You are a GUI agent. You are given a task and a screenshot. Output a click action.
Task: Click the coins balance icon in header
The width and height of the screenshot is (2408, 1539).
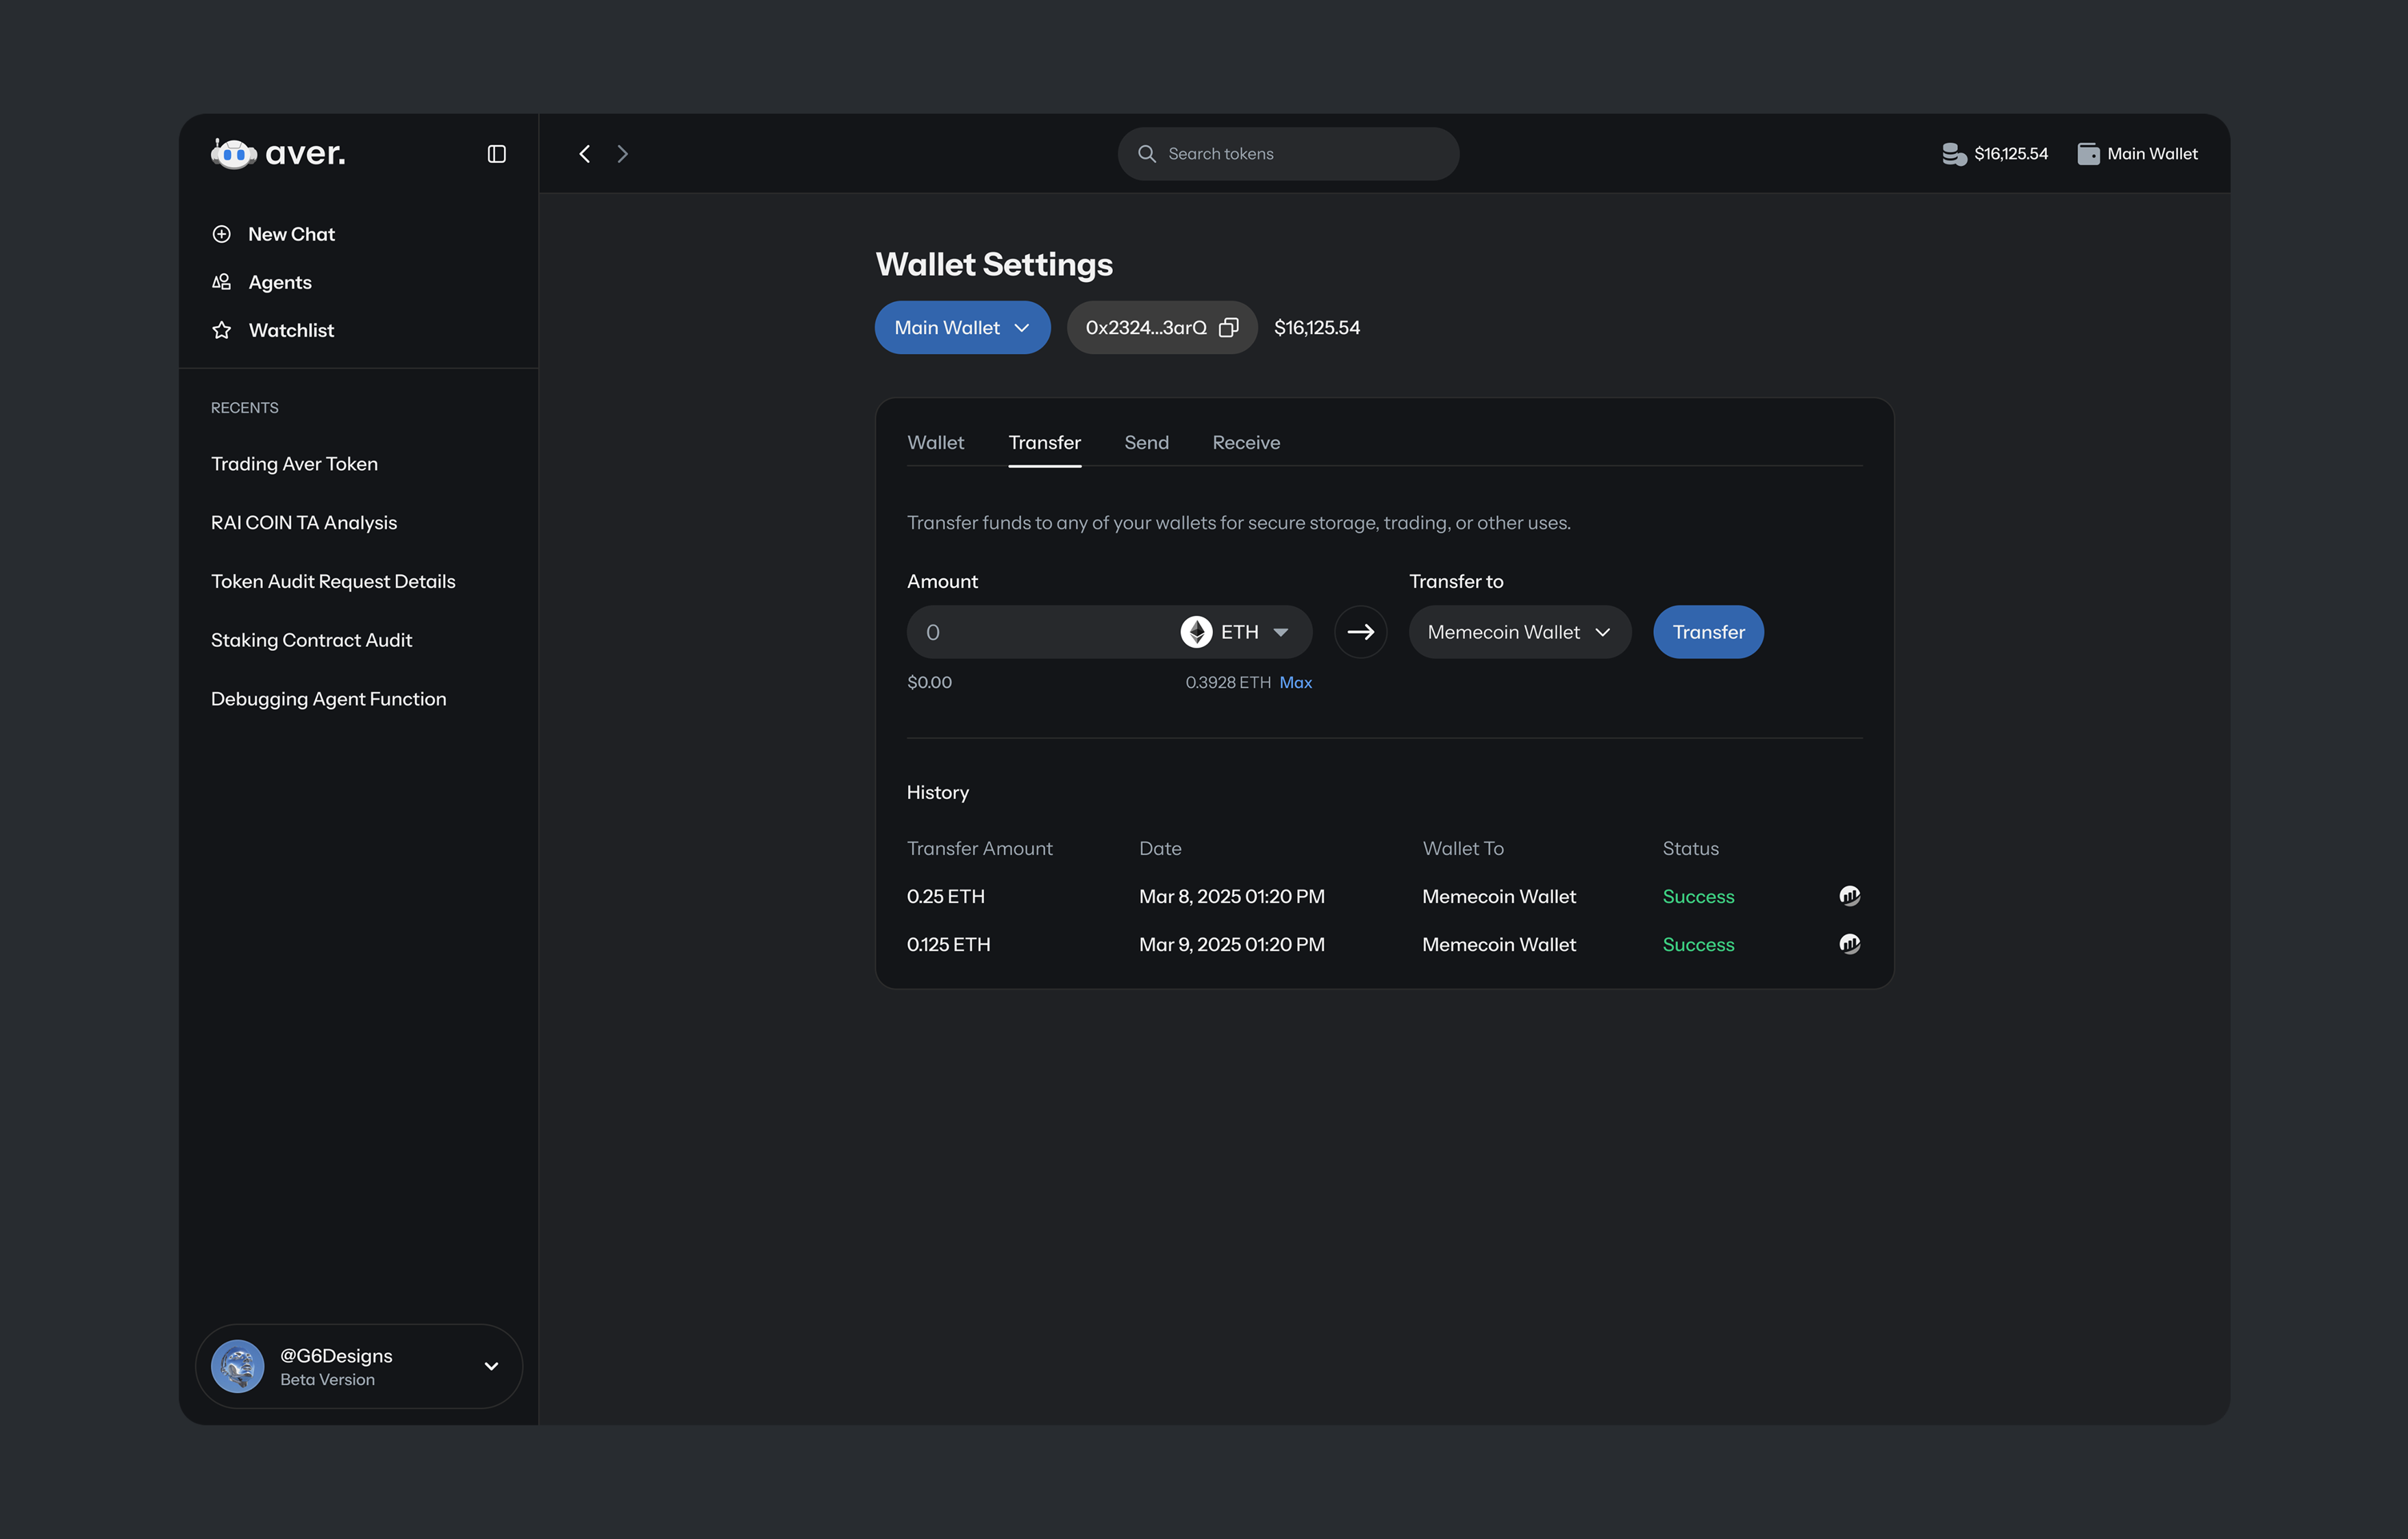point(1954,154)
